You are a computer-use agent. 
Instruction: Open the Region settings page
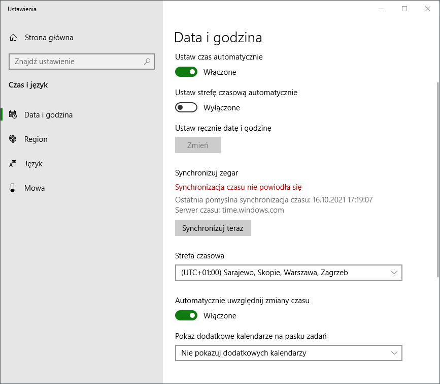81,139
